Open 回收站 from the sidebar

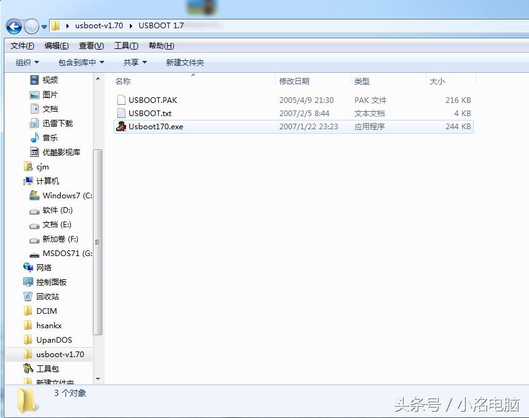(x=50, y=296)
